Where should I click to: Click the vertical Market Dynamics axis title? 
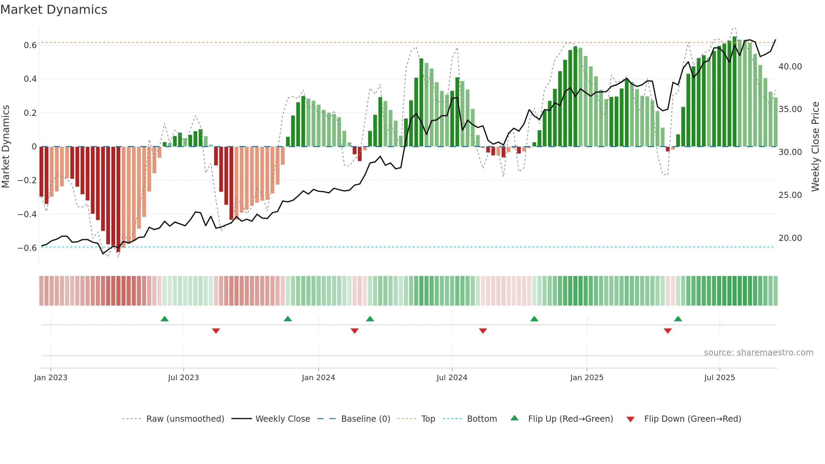pos(5,146)
